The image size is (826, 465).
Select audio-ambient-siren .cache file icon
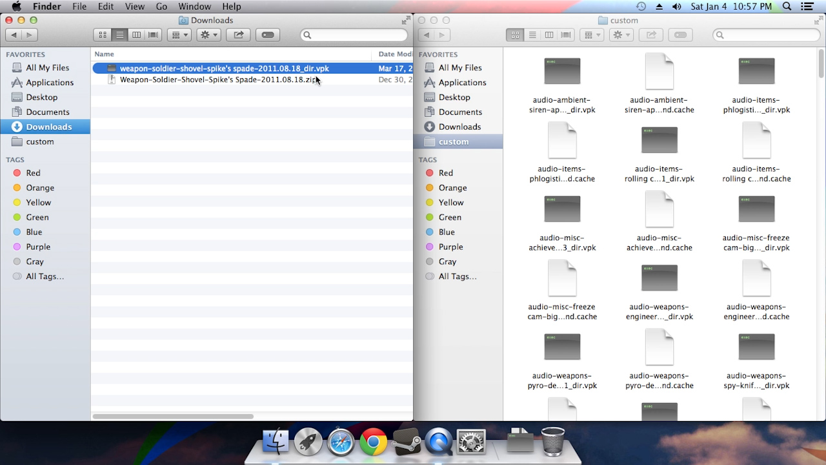pyautogui.click(x=660, y=71)
